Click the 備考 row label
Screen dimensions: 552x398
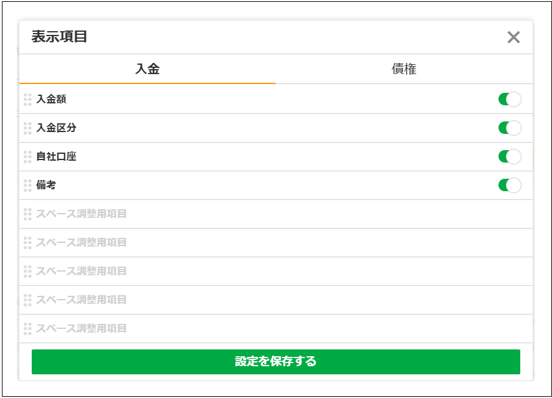coord(46,186)
